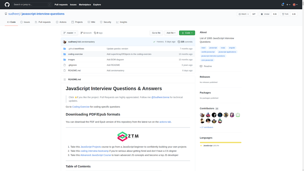Open the Add BOM diagram commit
This screenshot has width=304, height=171.
(115, 59)
